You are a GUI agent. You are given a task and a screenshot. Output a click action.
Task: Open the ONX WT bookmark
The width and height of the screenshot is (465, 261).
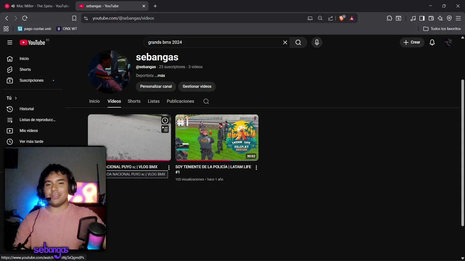(66, 29)
